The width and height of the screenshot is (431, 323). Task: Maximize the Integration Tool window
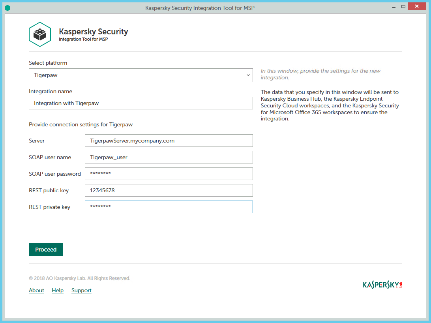pyautogui.click(x=403, y=7)
